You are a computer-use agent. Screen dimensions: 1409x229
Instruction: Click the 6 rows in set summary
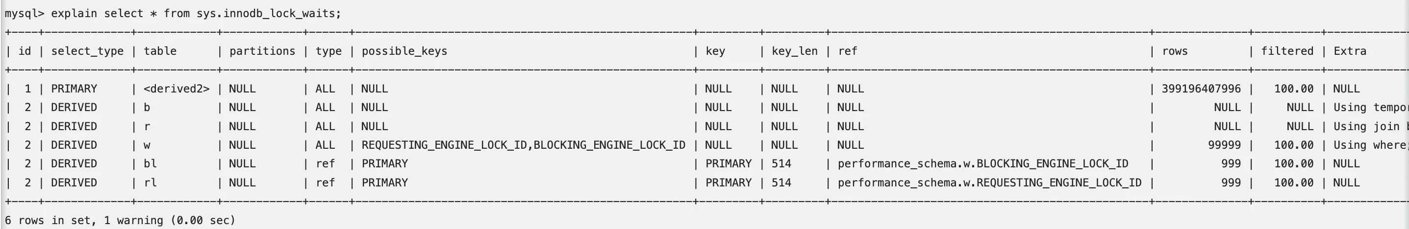pos(120,220)
